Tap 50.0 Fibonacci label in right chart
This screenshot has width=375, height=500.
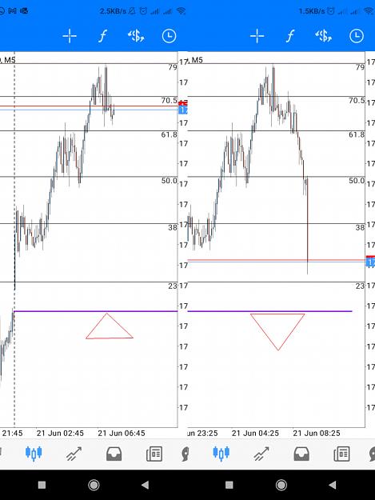356,181
